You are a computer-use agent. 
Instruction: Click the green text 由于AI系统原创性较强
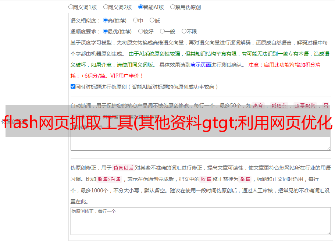[154, 54]
